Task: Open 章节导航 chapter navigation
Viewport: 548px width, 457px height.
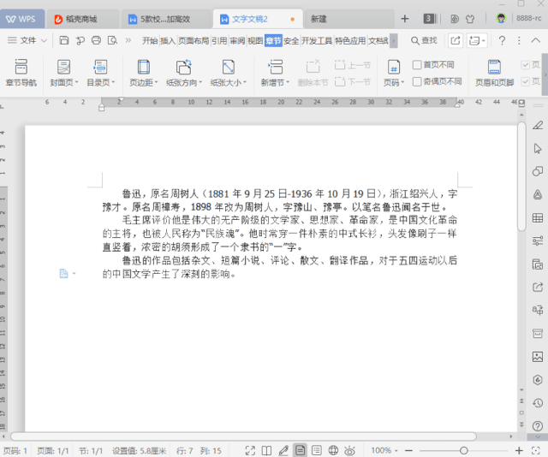Action: point(21,73)
